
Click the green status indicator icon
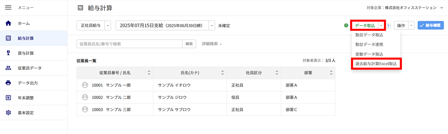pyautogui.click(x=346, y=25)
